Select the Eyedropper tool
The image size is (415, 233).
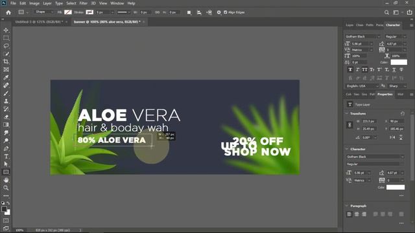pos(6,78)
